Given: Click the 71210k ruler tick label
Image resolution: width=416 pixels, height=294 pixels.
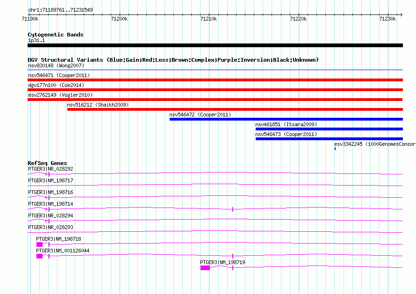Looking at the screenshot, I should 208,19.
